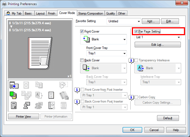Image resolution: width=190 pixels, height=137 pixels.
Task: Click the Front Cover Blank sheet icon
Action: [x=86, y=39]
